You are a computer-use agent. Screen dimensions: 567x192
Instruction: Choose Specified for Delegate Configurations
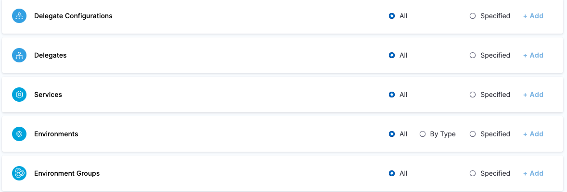[x=473, y=16]
